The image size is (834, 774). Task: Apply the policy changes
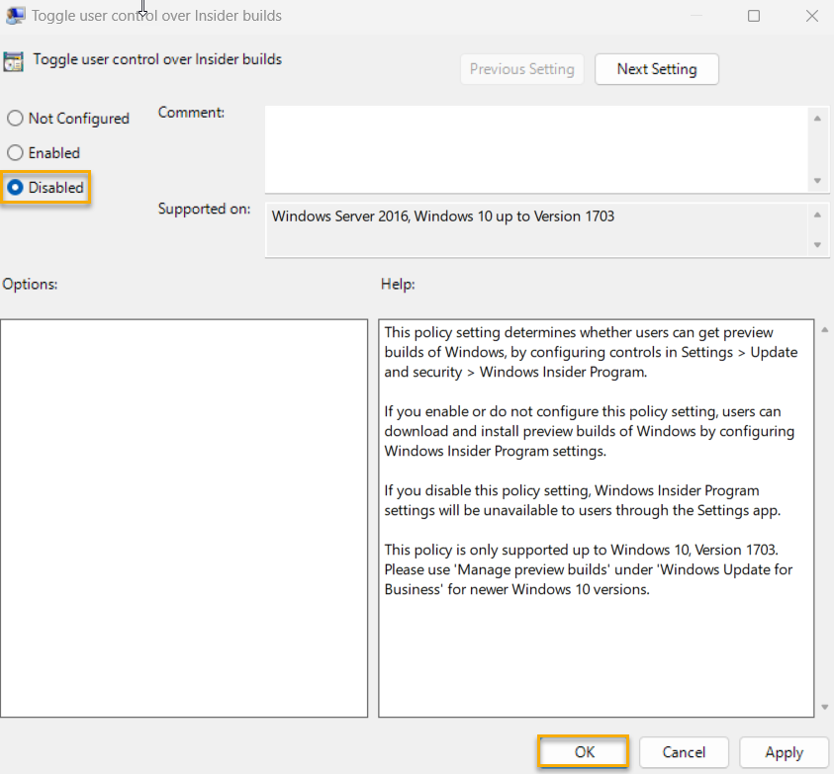[x=784, y=752]
